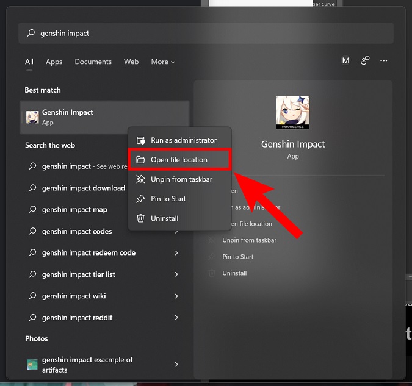Screen dimensions: 412x386
Task: Open the Web tab
Action: click(x=131, y=62)
